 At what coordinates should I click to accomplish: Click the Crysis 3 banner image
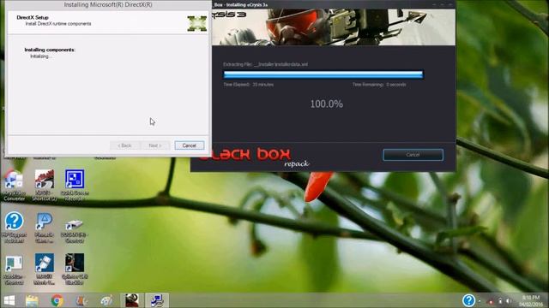(x=334, y=27)
